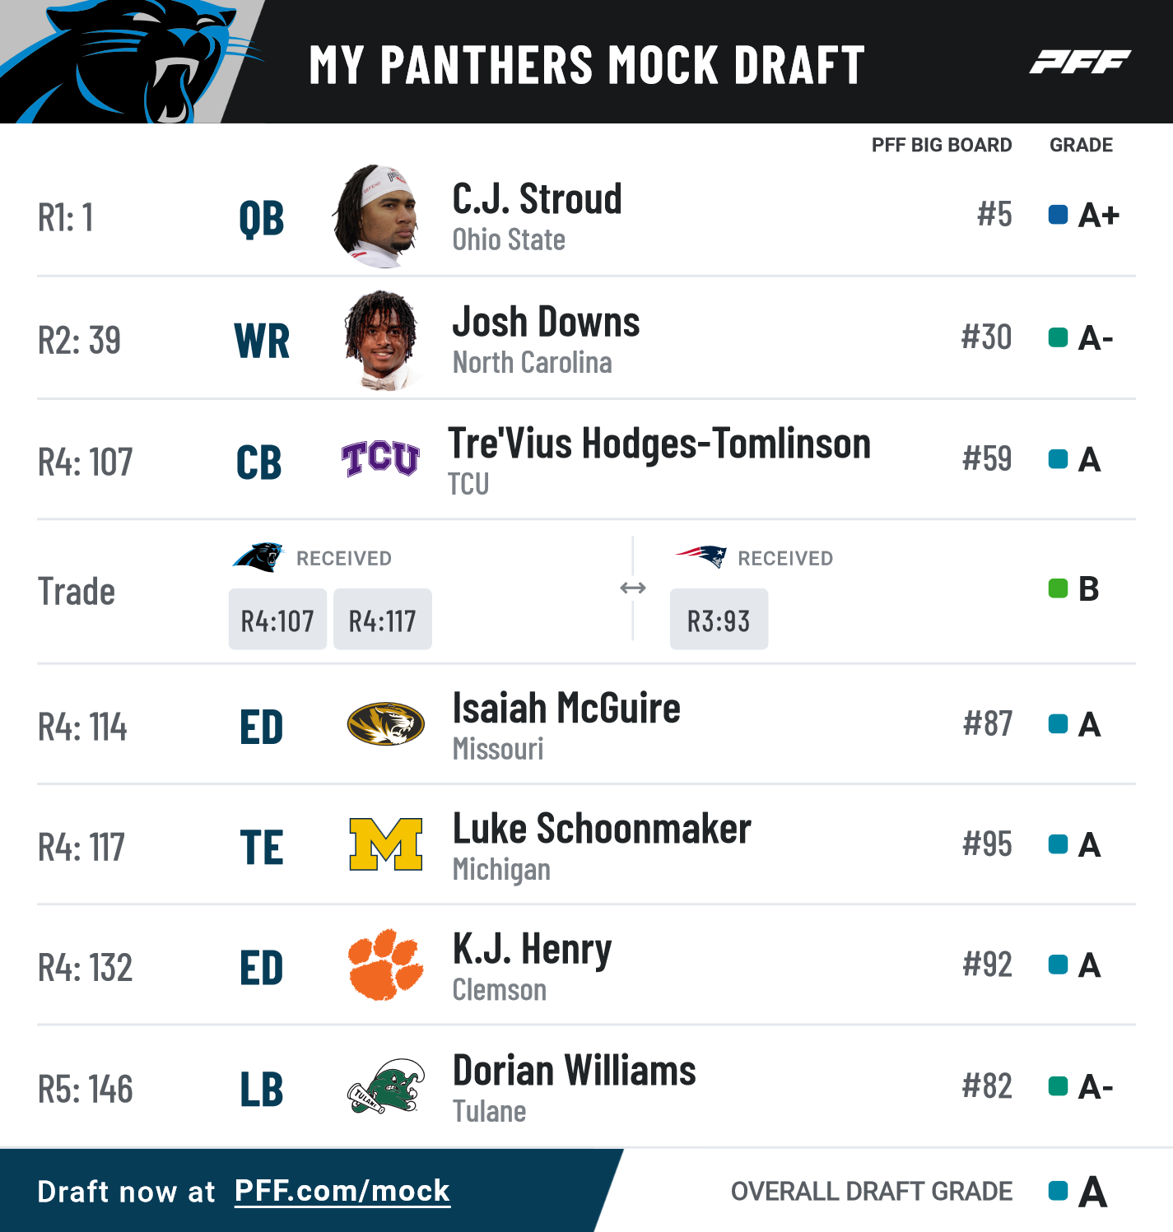
Task: Click the Patriots logo in trade row
Action: (701, 556)
